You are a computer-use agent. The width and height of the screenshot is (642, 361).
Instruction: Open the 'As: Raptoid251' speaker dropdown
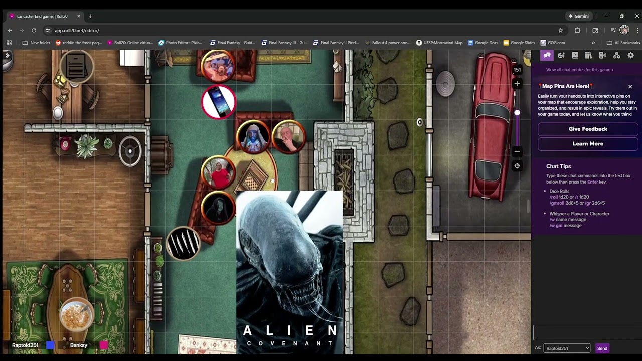(x=567, y=348)
